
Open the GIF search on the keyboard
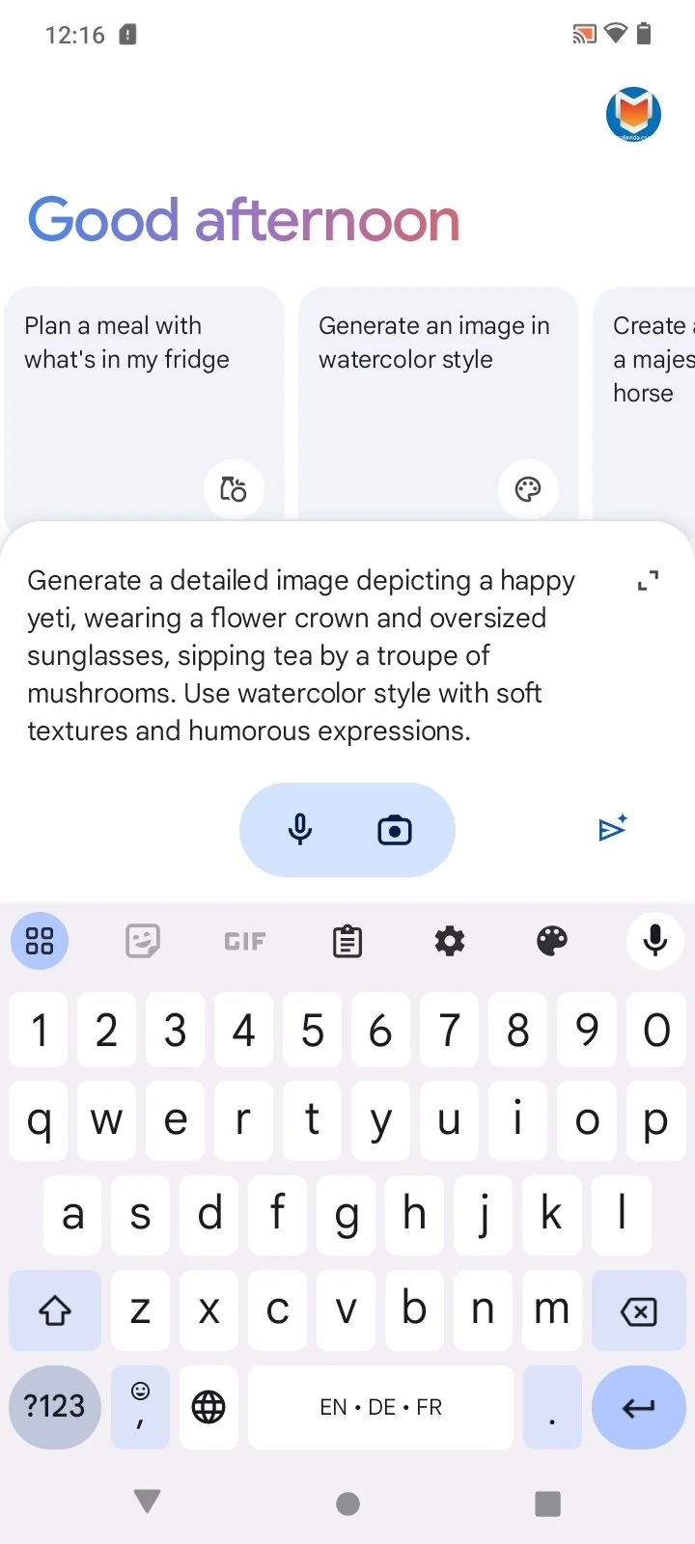tap(245, 941)
